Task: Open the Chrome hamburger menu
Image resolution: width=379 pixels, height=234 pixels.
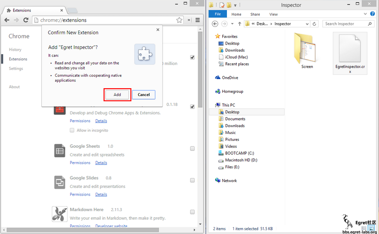Action: (x=198, y=20)
